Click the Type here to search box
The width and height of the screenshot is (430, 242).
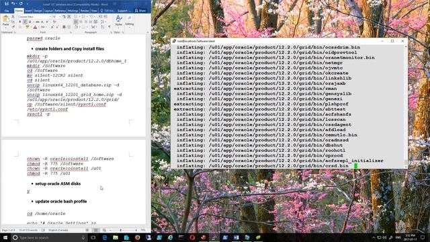pos(49,237)
